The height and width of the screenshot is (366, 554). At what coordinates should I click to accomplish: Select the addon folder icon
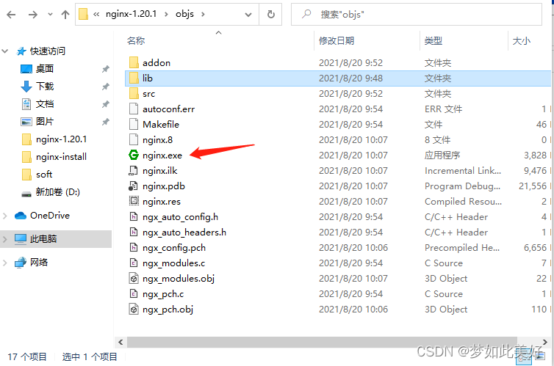click(134, 63)
